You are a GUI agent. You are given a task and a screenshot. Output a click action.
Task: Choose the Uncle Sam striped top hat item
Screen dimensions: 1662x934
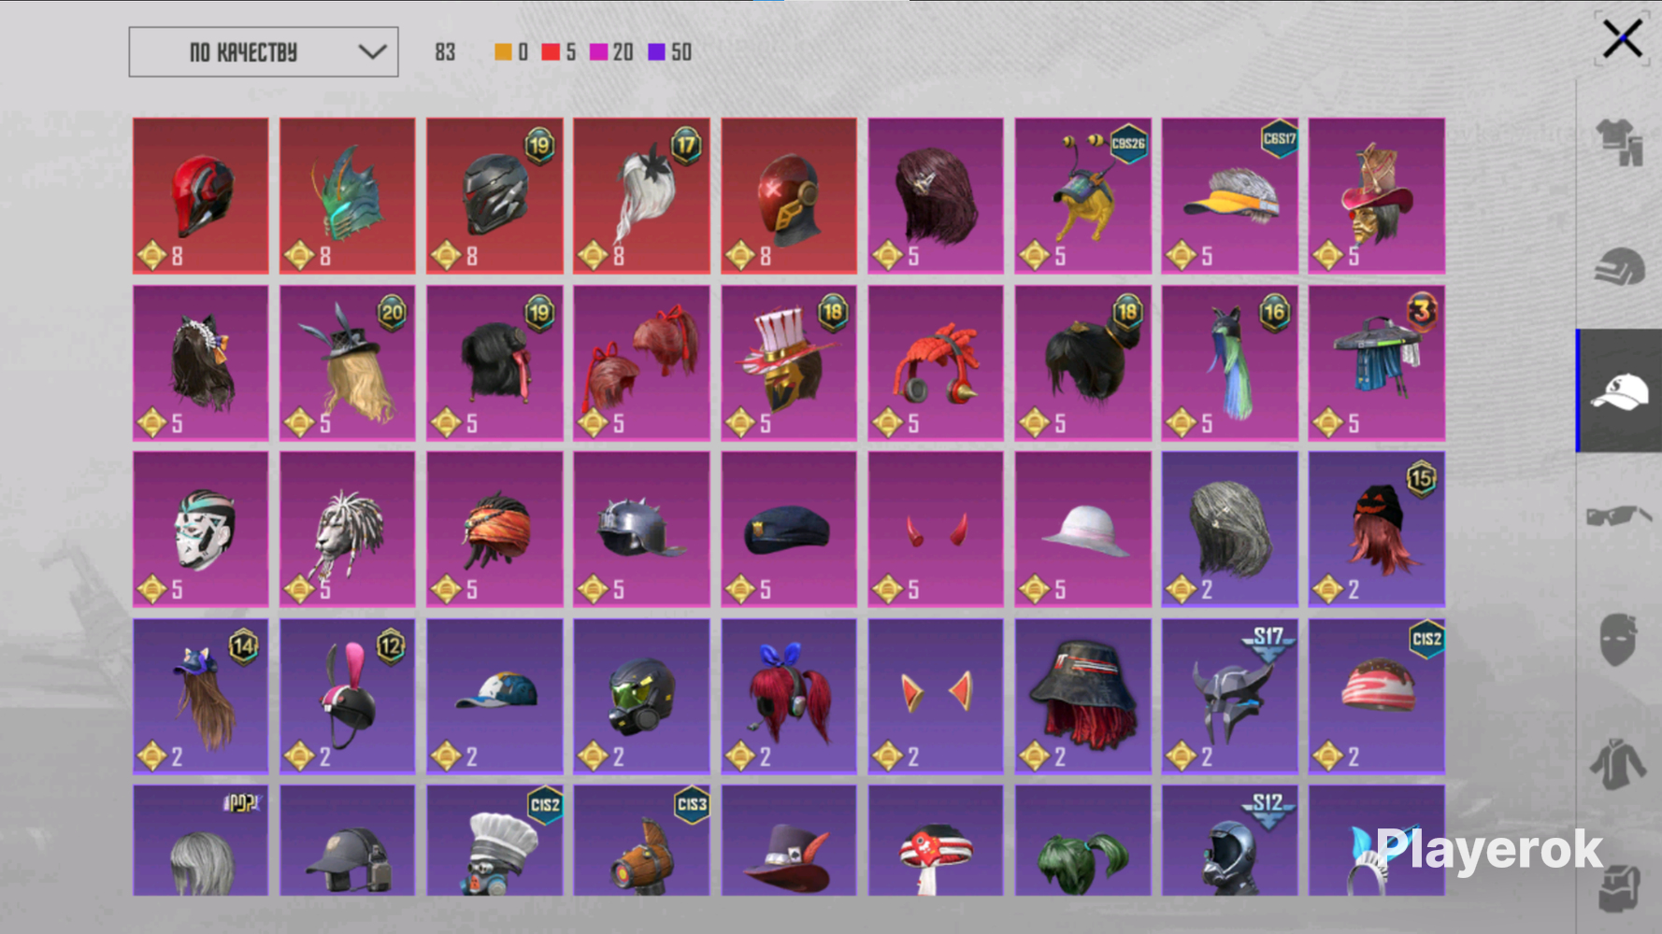788,363
